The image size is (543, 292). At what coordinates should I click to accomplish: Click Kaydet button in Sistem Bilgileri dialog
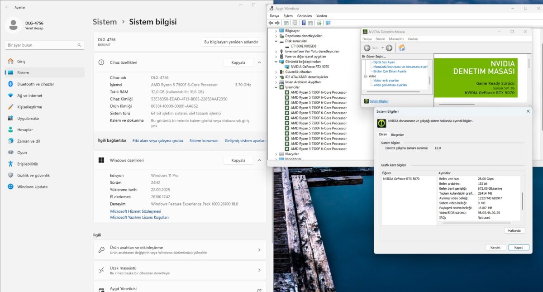pyautogui.click(x=495, y=248)
